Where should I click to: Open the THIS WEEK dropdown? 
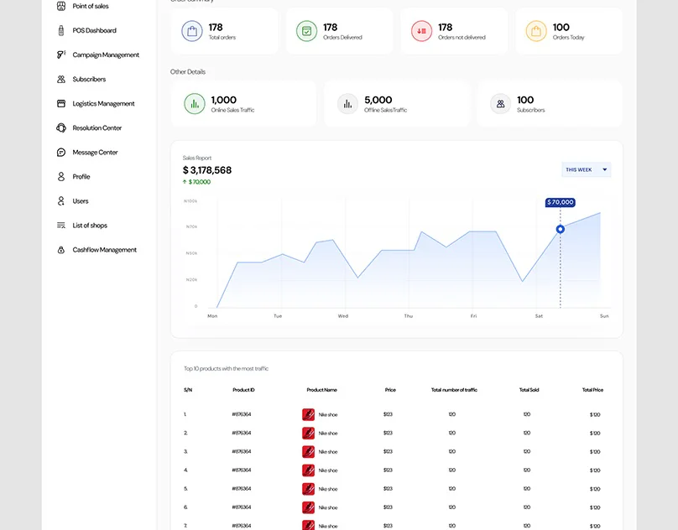click(586, 169)
